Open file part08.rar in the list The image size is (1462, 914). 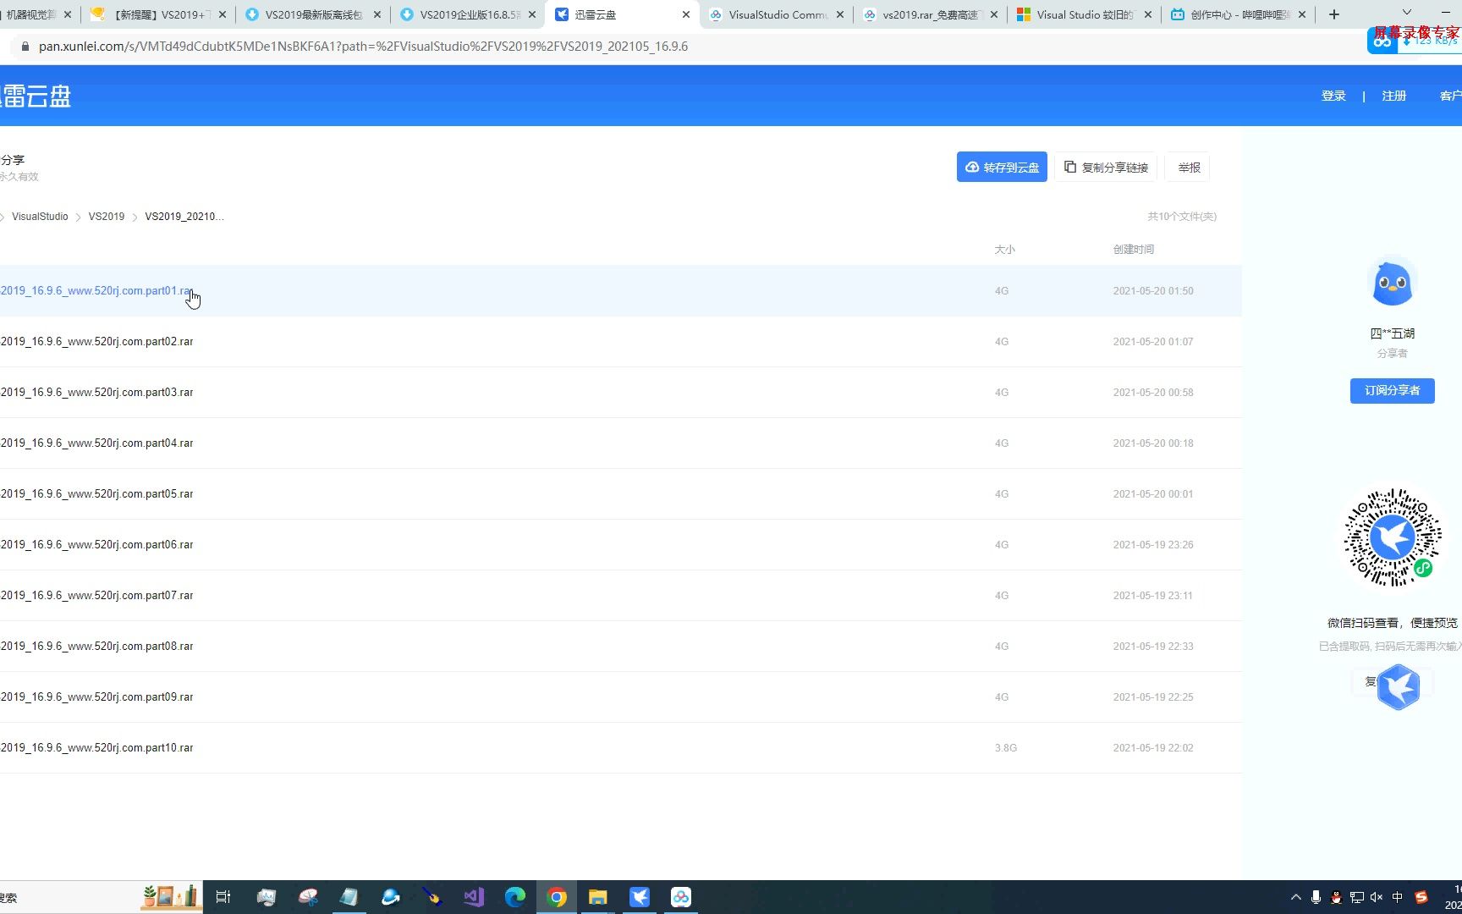pos(96,646)
